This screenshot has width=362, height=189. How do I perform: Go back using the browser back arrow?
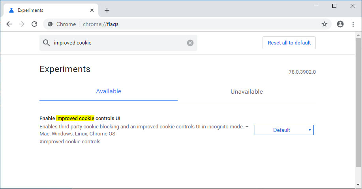[9, 24]
